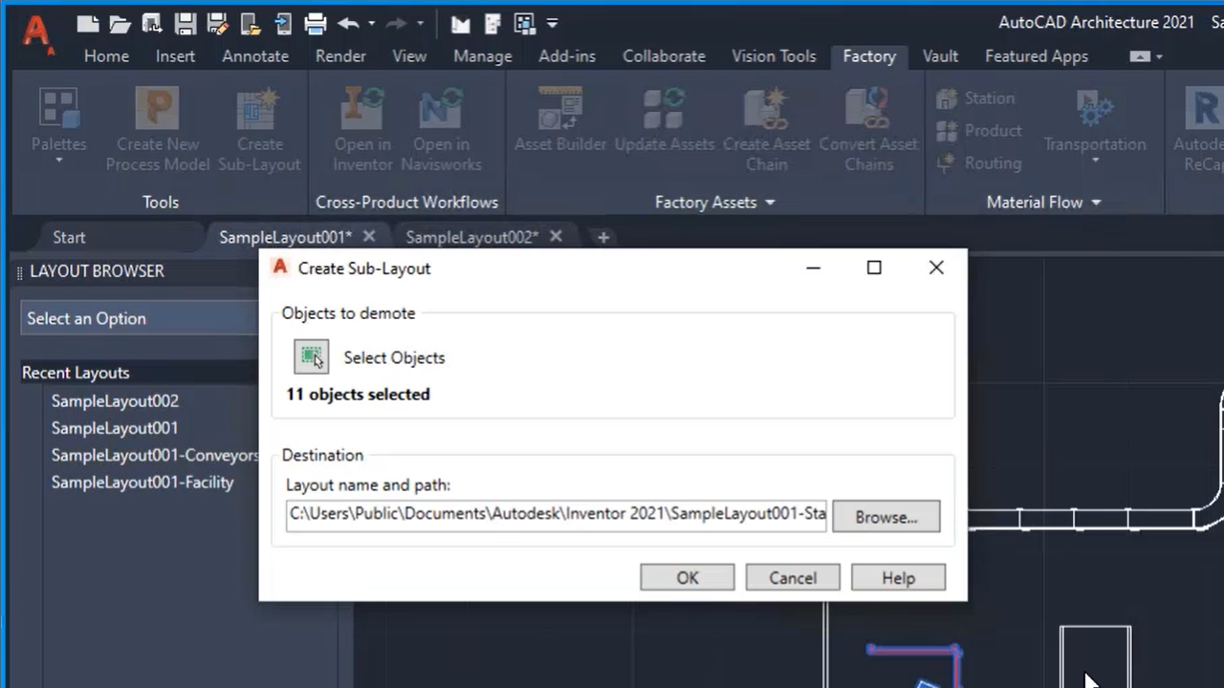Click the Asset Builder icon
1224x688 pixels.
560,108
